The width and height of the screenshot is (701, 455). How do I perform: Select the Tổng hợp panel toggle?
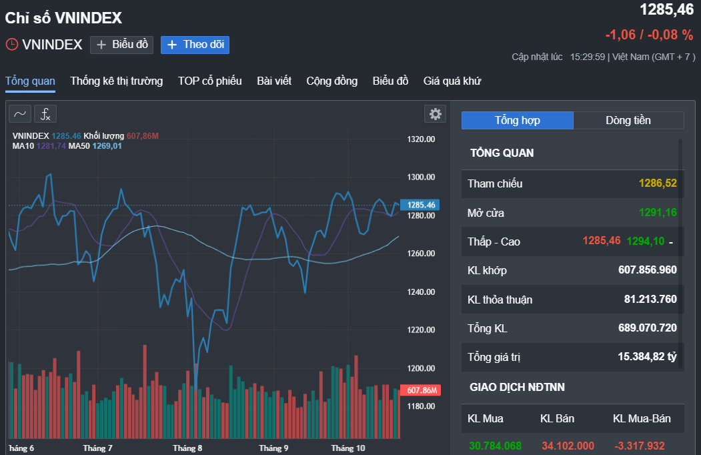point(517,120)
